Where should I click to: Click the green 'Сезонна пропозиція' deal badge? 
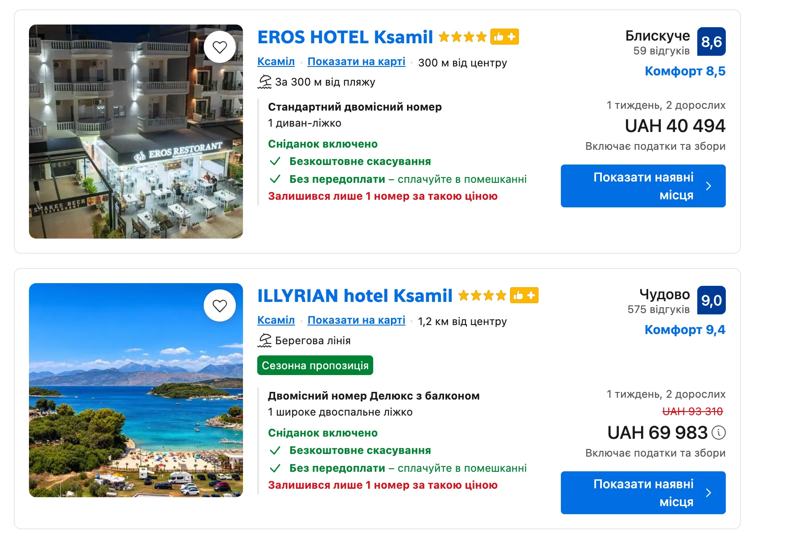tap(315, 365)
